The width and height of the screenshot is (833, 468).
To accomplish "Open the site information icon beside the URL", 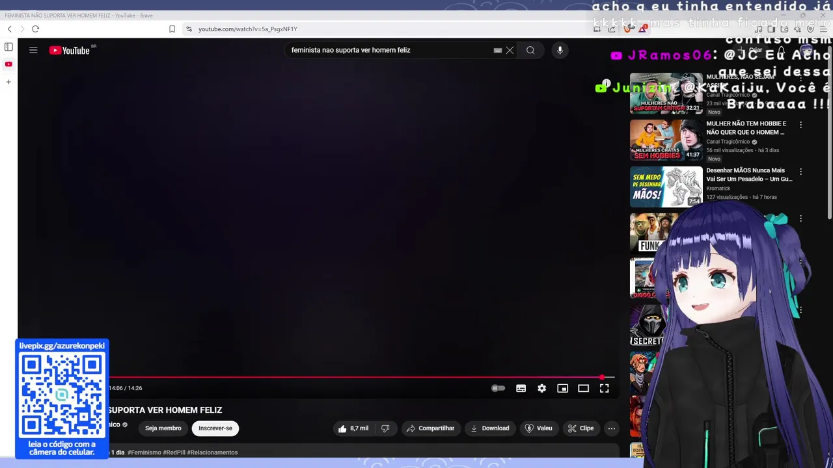I will pos(189,29).
